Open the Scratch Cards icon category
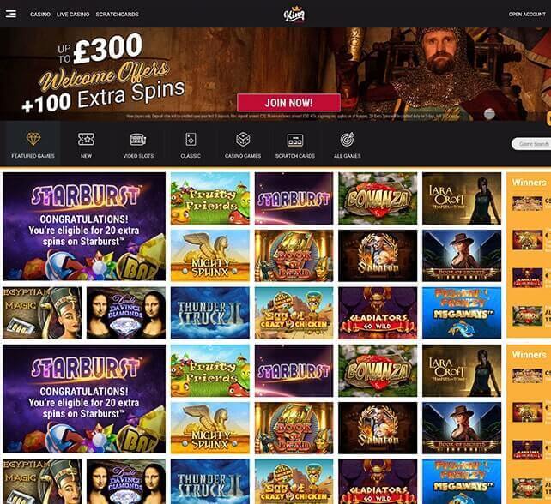The image size is (551, 504). coord(295,140)
